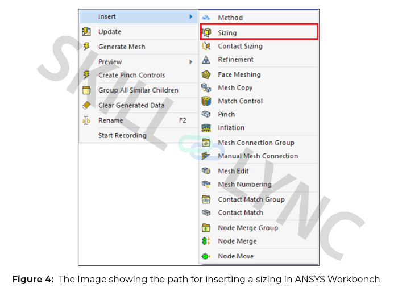Click the Manual Mesh Connection icon

tap(206, 156)
